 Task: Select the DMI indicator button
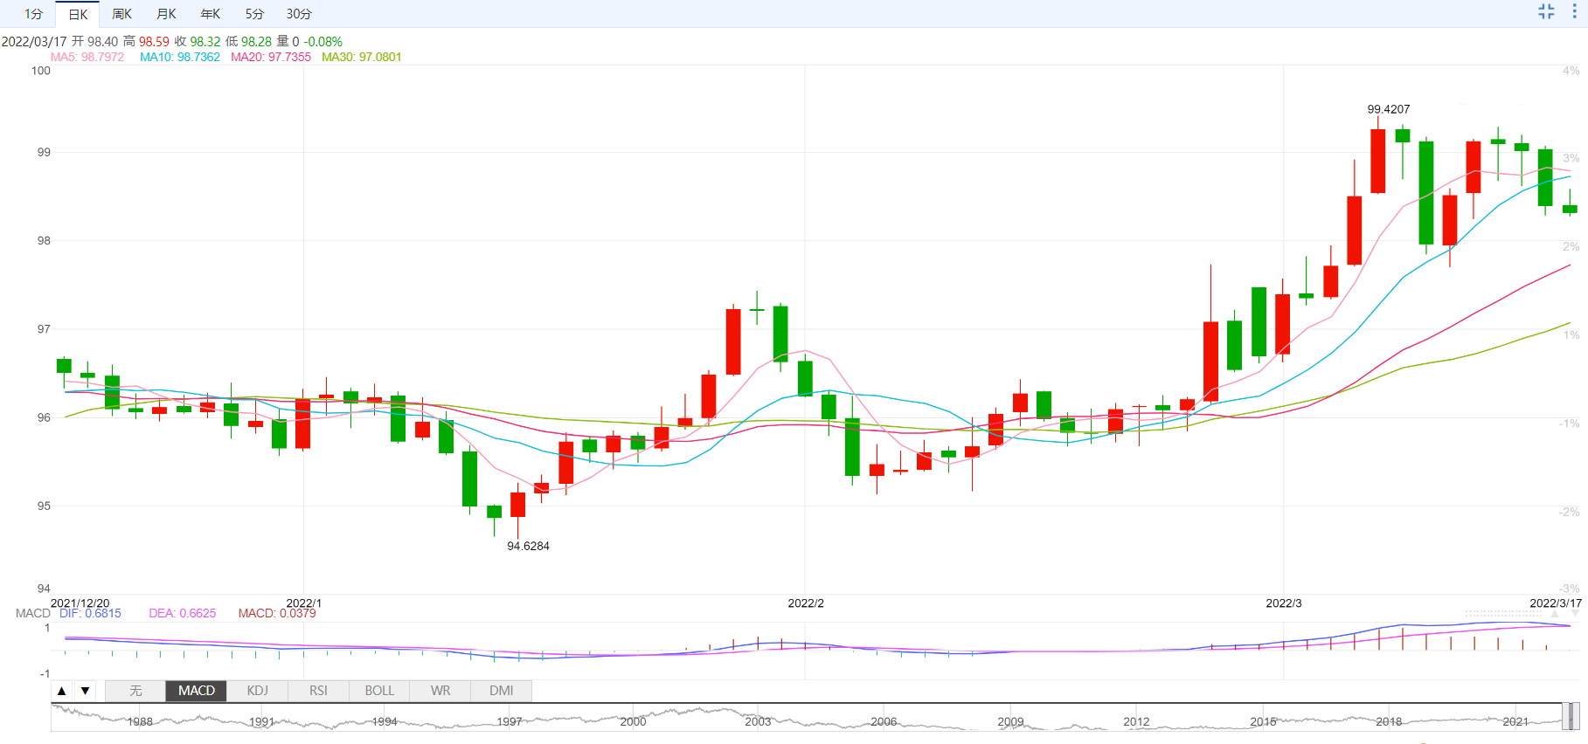[x=502, y=691]
